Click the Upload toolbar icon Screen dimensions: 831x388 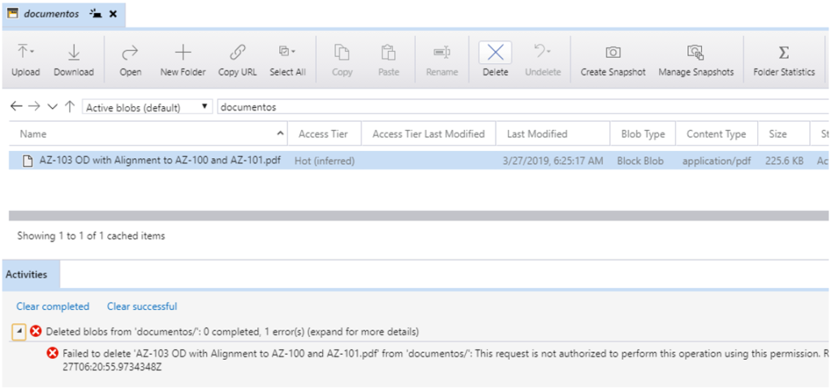click(x=25, y=54)
